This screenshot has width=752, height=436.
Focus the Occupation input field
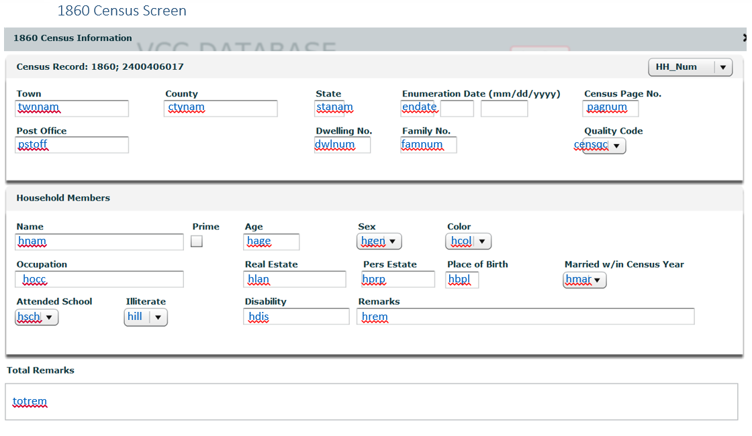(x=99, y=279)
